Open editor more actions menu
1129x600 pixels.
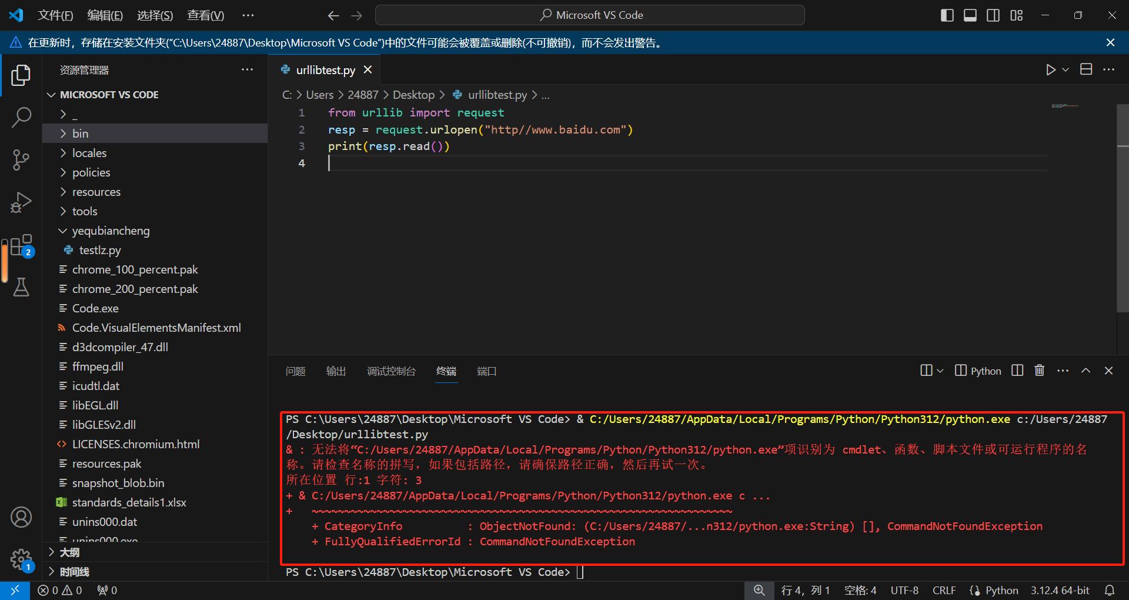coord(1109,69)
